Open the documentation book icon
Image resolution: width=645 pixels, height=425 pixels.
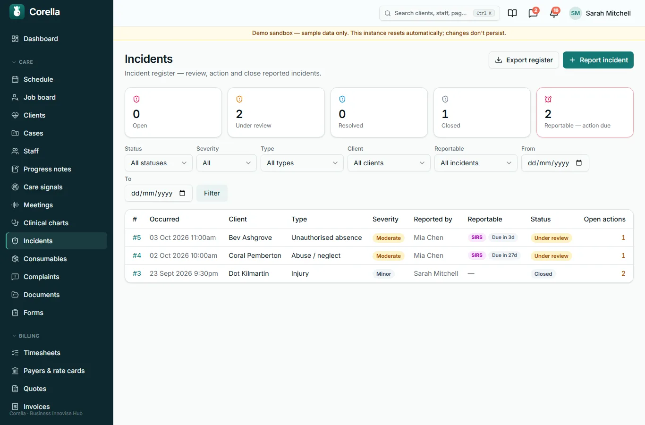[512, 13]
